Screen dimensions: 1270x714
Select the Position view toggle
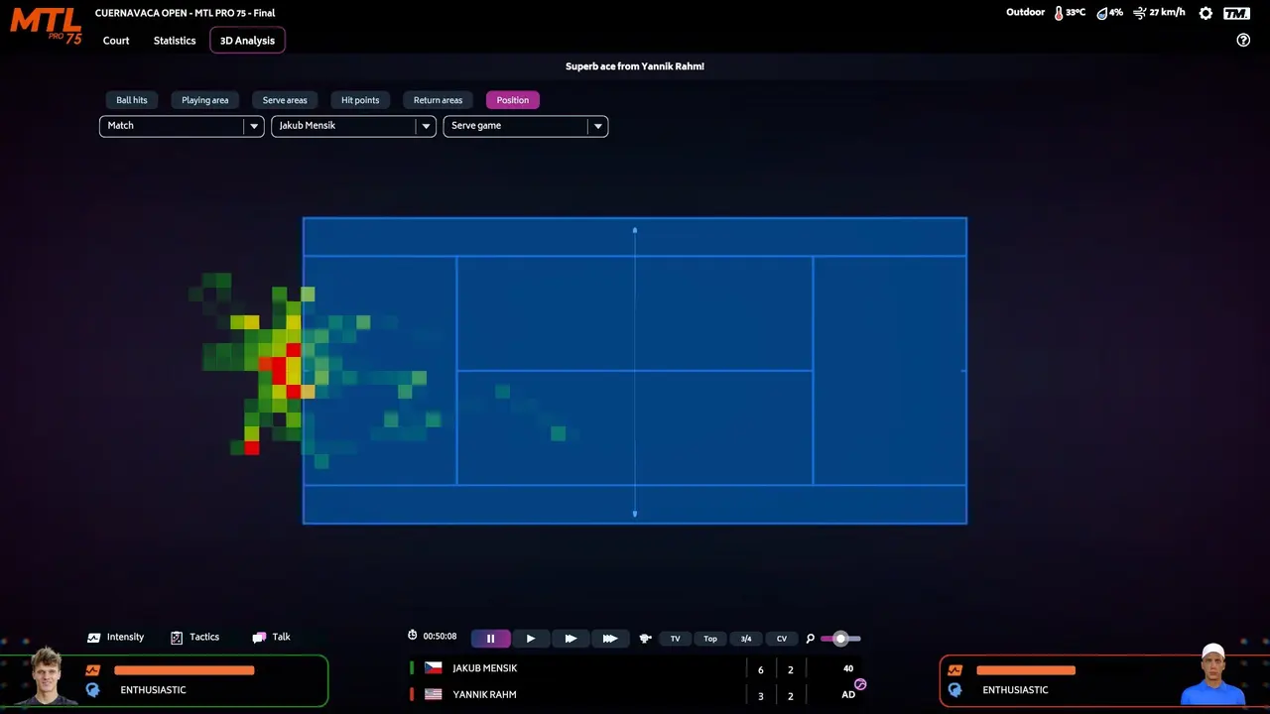[x=513, y=100]
